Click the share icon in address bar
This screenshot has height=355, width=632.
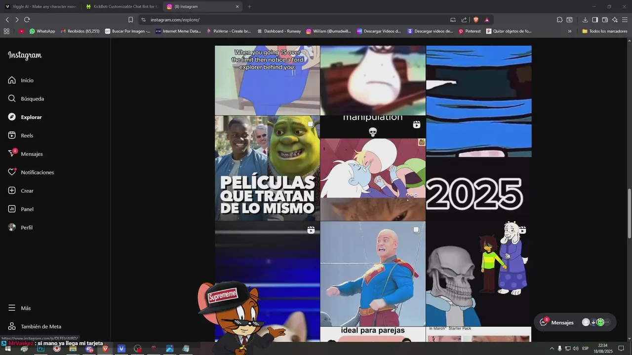(x=464, y=20)
